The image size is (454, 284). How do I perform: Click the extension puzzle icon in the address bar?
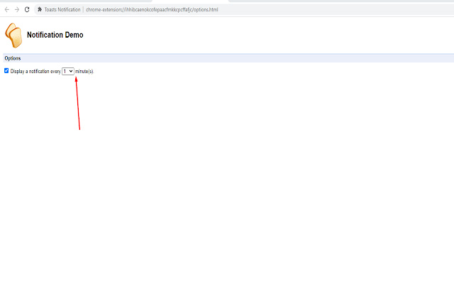click(40, 9)
